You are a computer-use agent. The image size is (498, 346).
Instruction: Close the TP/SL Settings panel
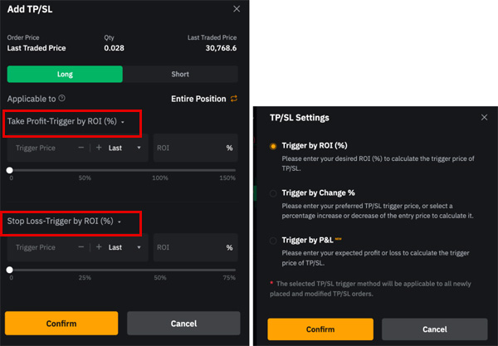point(484,118)
